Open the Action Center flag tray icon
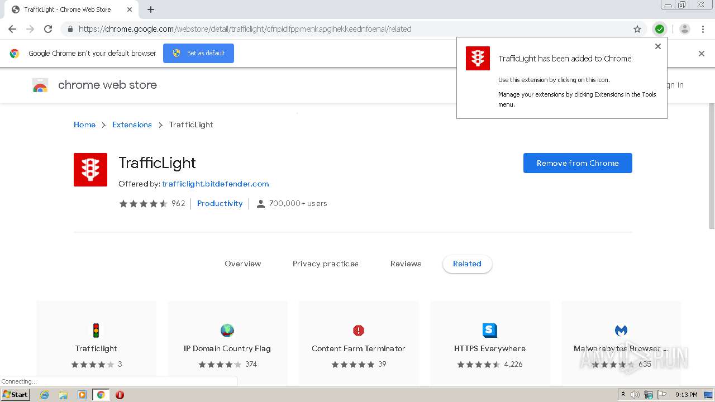 pos(662,395)
